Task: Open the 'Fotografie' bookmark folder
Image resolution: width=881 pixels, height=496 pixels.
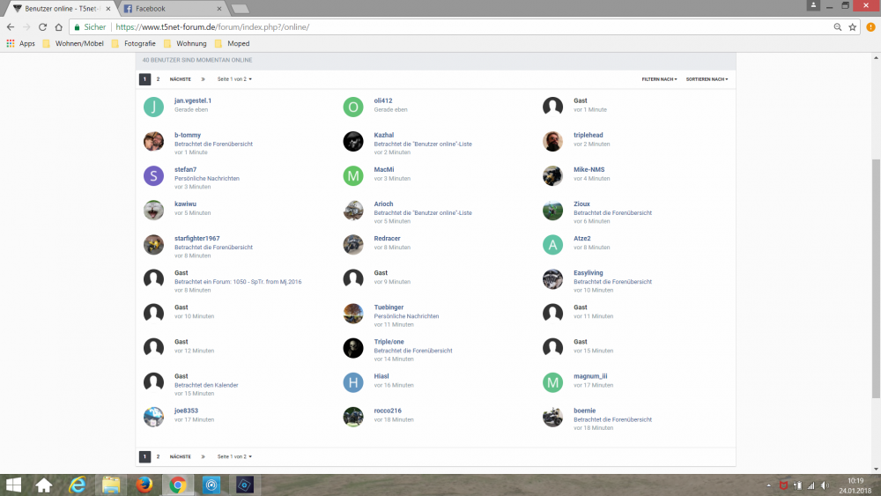Action: [x=134, y=43]
